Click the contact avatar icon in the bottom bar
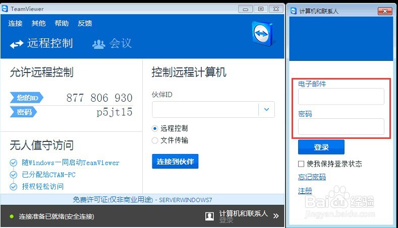The image size is (398, 228). tap(209, 216)
